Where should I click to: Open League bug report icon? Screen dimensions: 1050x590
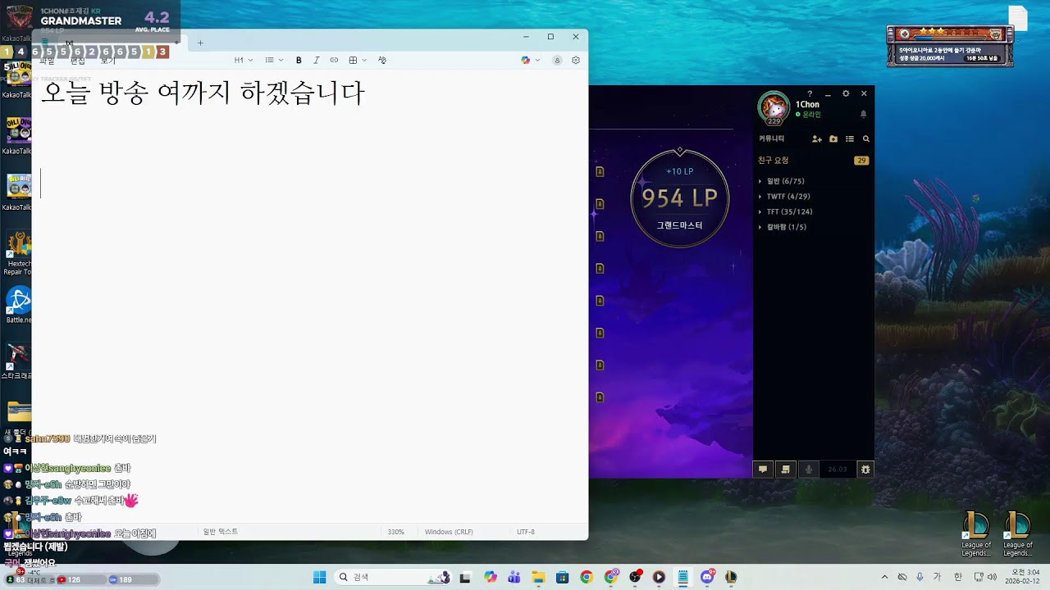click(x=865, y=470)
